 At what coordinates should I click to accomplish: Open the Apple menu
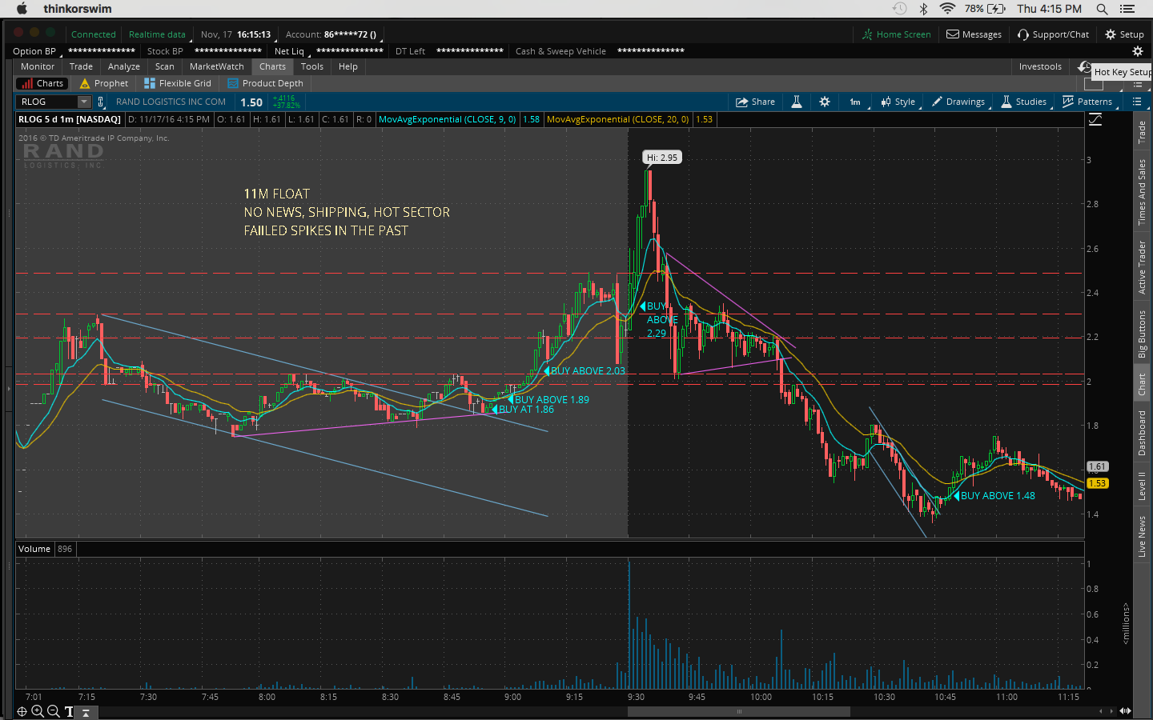[22, 9]
